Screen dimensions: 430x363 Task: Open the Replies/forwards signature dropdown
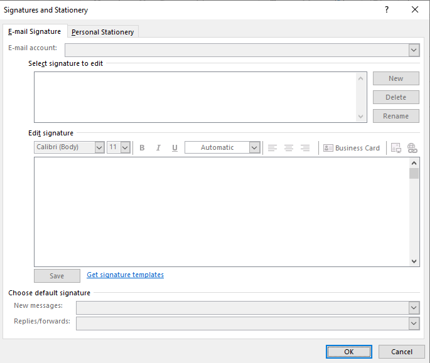tap(414, 324)
